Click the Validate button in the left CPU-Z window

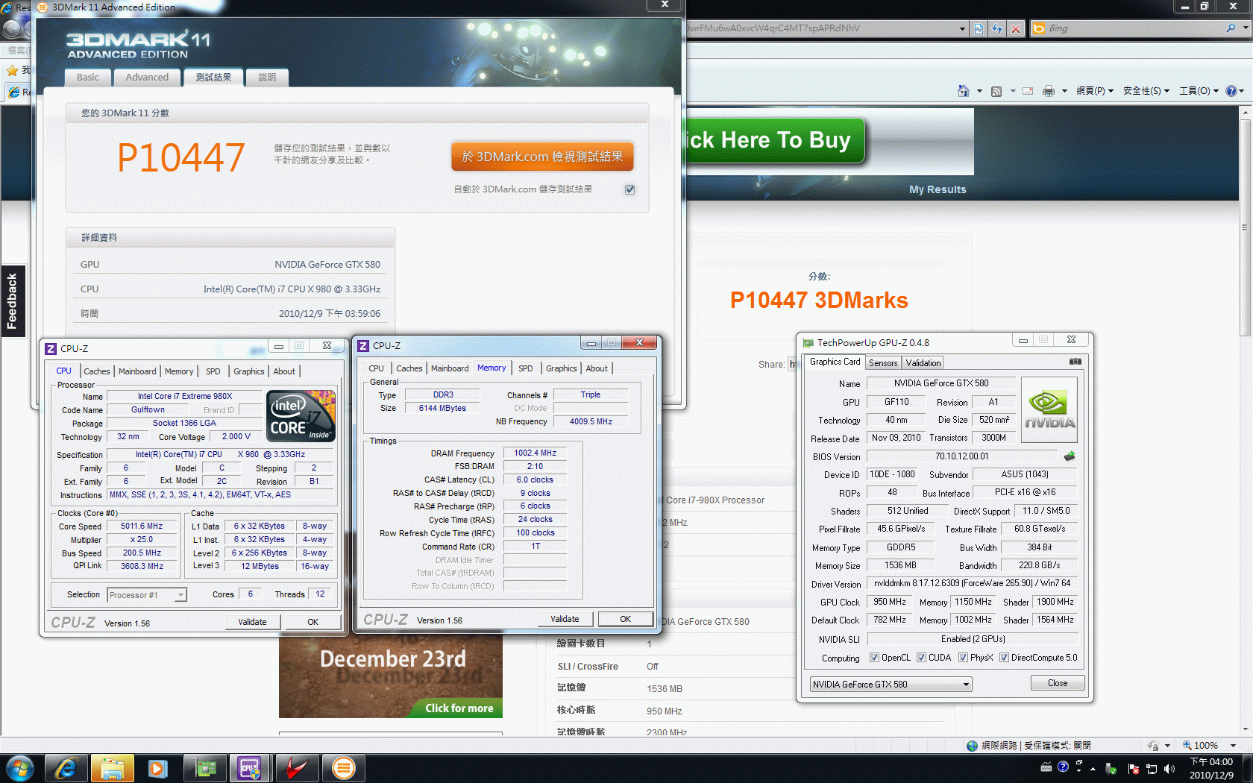tap(252, 622)
